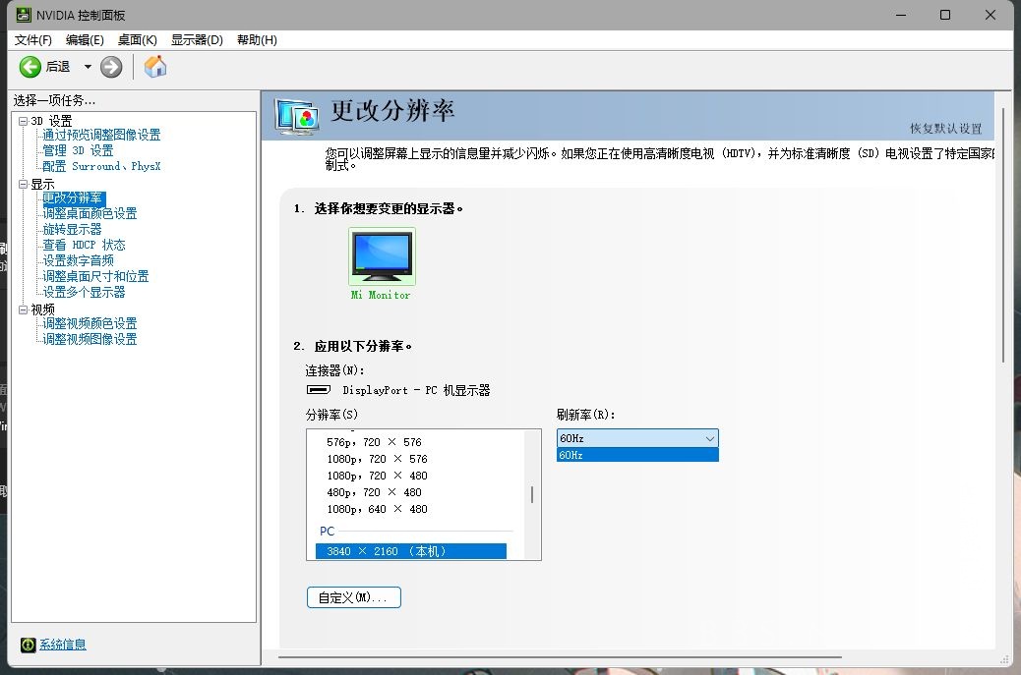1021x675 pixels.
Task: Open the NVIDIA home navigation icon
Action: pos(153,67)
